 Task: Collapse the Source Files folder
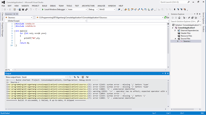pos(175,39)
